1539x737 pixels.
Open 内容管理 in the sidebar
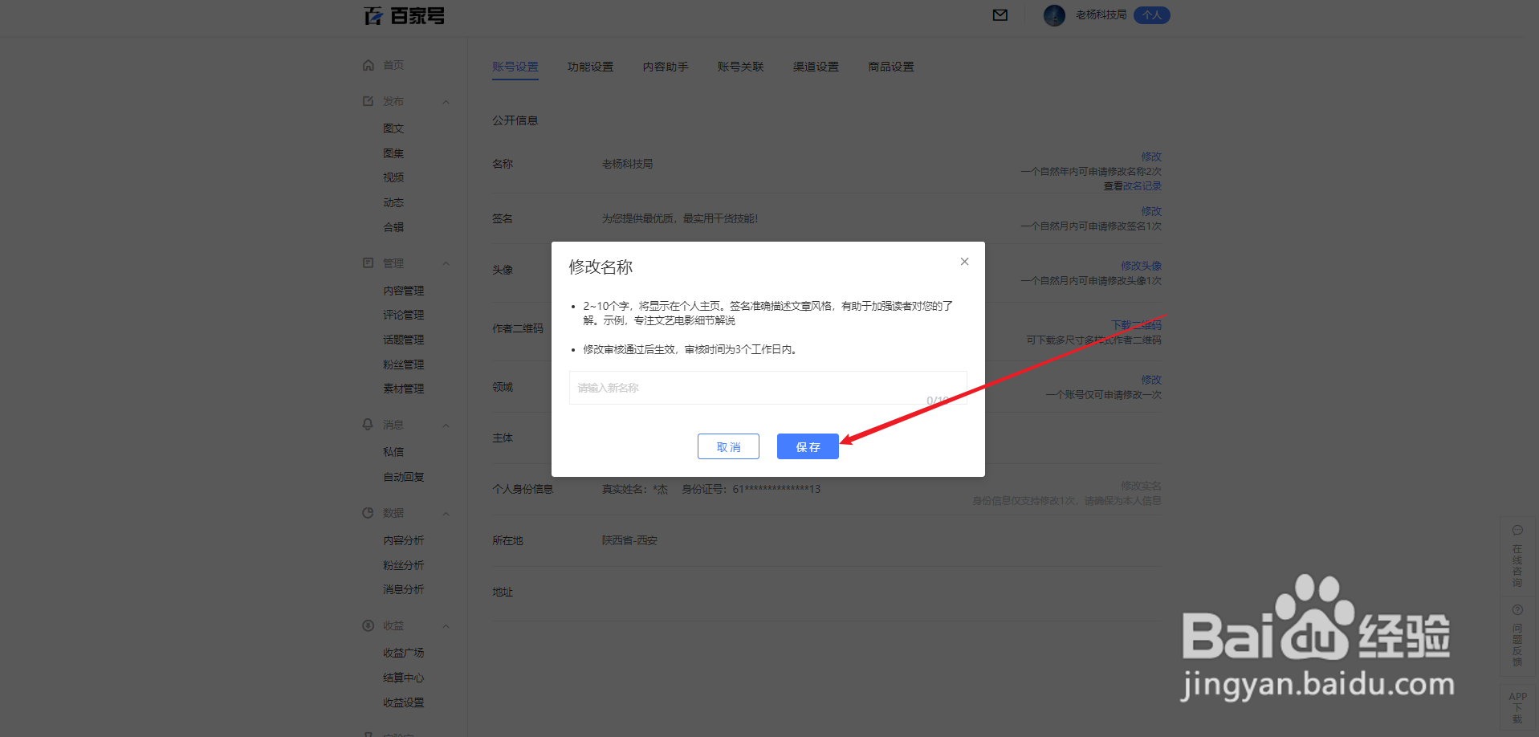pyautogui.click(x=404, y=291)
